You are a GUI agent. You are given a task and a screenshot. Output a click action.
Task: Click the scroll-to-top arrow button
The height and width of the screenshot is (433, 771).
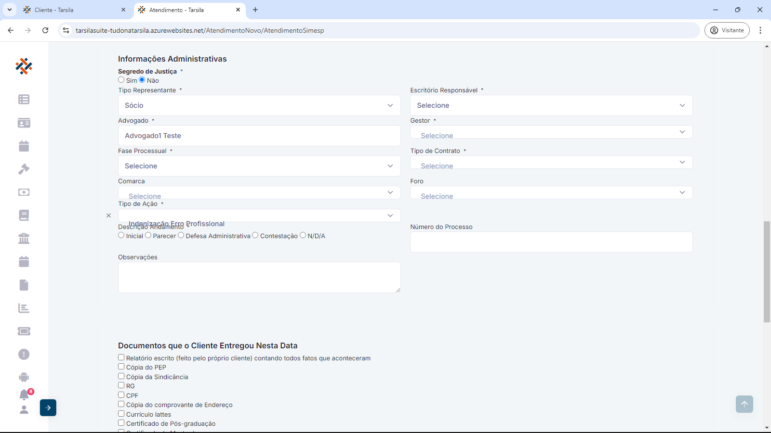[x=744, y=404]
